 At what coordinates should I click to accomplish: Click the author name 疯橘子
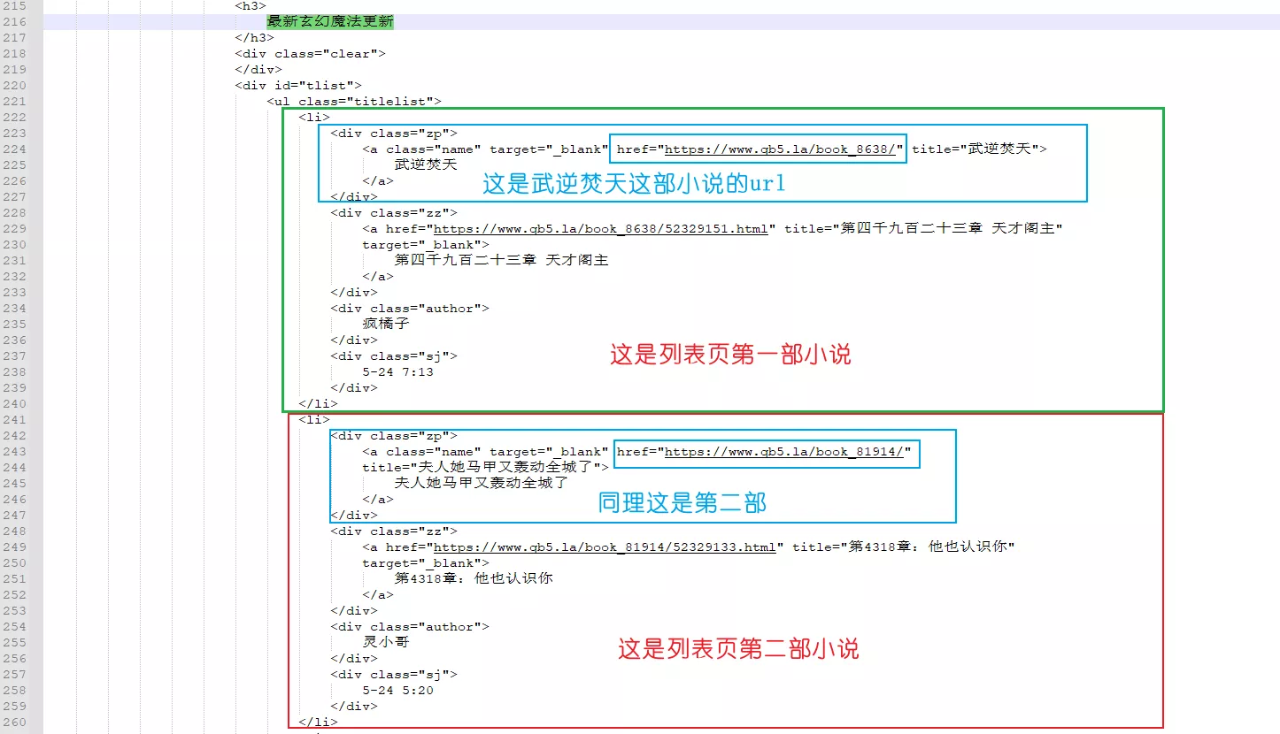coord(386,325)
